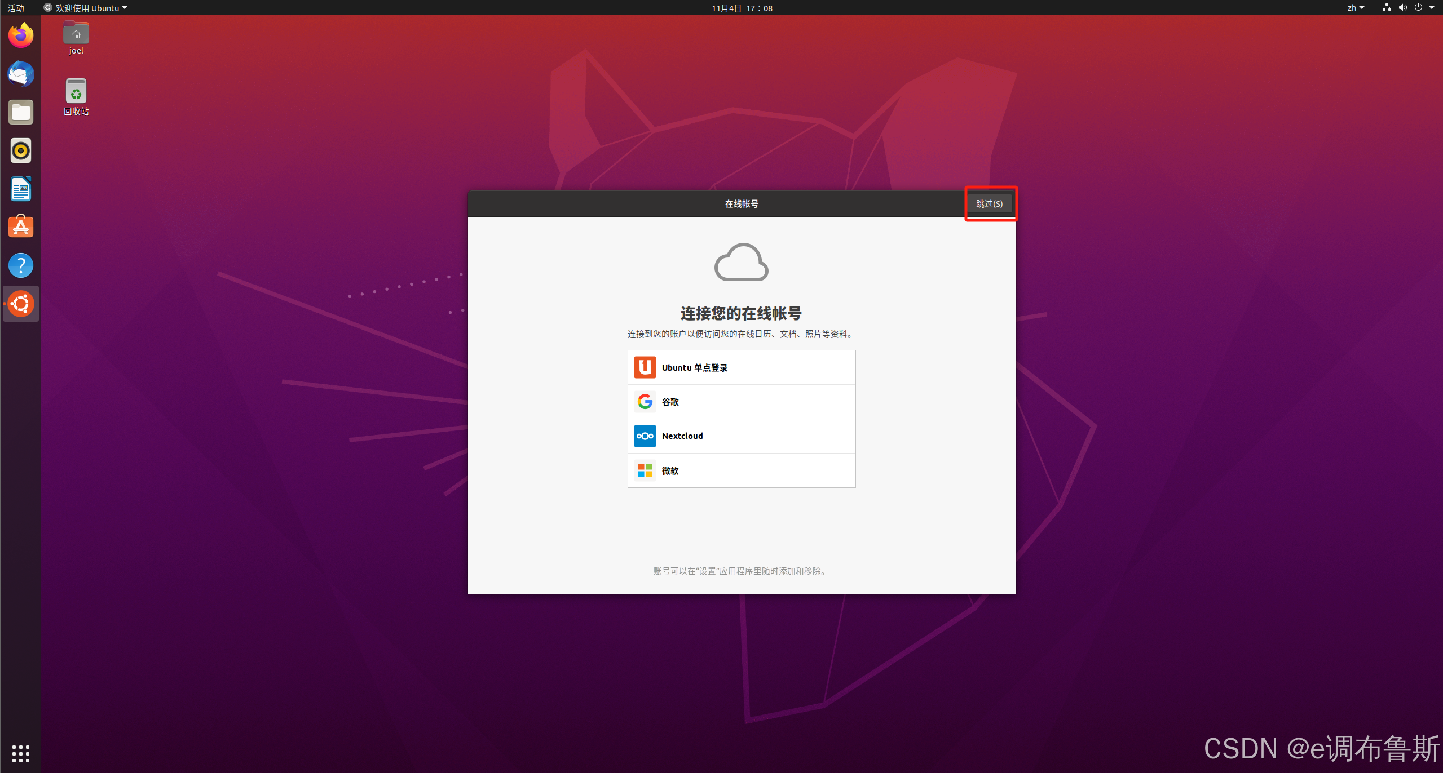1443x773 pixels.
Task: Click the Ubuntu 单点登录 logo icon
Action: click(645, 367)
